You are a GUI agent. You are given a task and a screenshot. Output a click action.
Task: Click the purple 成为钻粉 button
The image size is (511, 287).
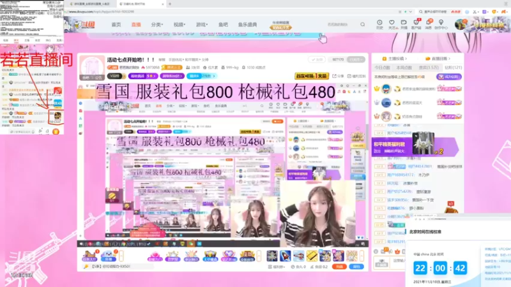(x=449, y=77)
